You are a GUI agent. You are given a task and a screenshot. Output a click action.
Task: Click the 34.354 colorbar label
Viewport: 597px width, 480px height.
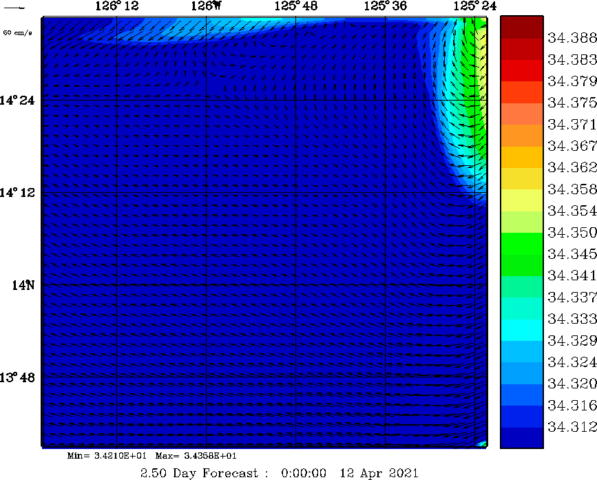(x=572, y=211)
